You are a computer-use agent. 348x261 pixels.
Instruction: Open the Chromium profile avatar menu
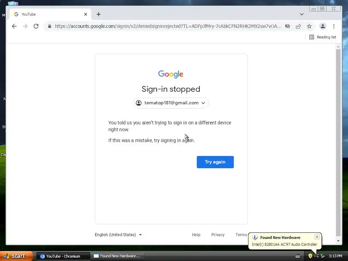[323, 26]
